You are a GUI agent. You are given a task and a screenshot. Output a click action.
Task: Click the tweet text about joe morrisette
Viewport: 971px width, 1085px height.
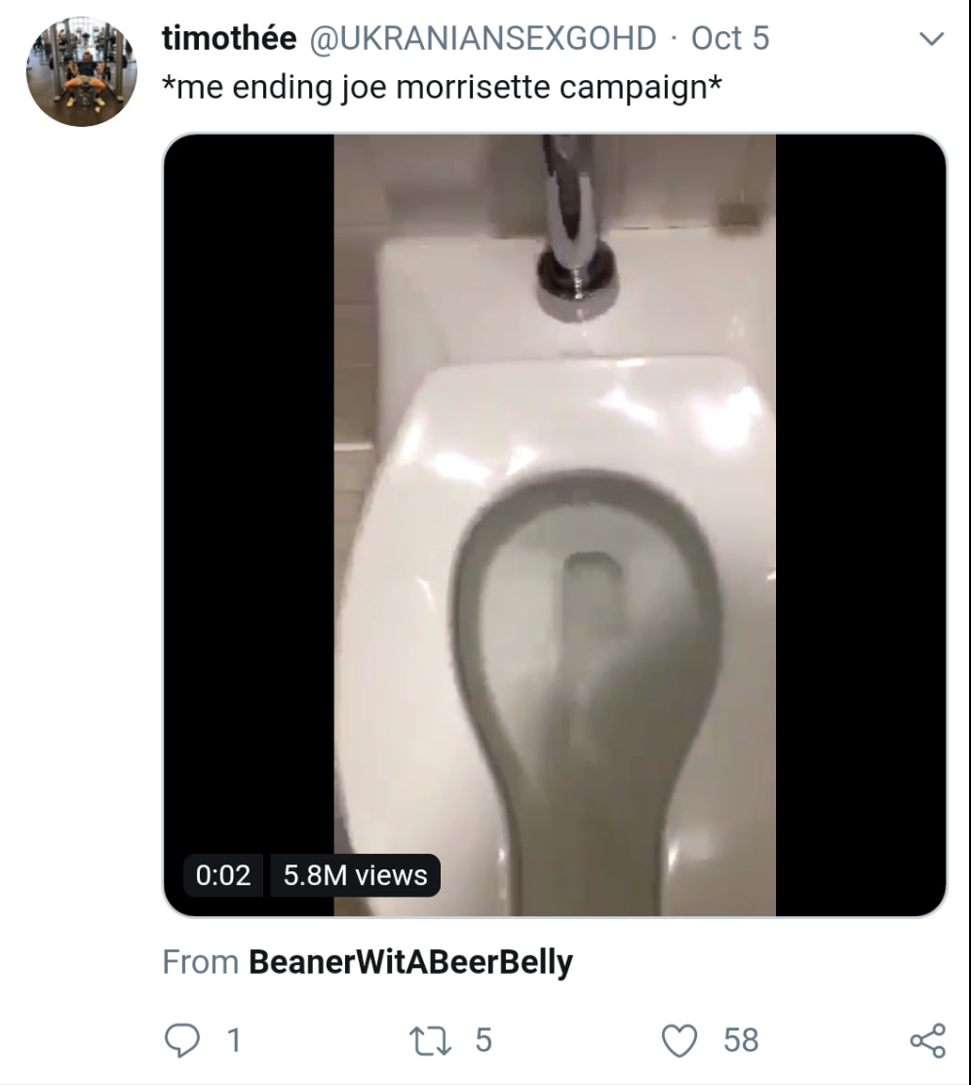(x=442, y=87)
